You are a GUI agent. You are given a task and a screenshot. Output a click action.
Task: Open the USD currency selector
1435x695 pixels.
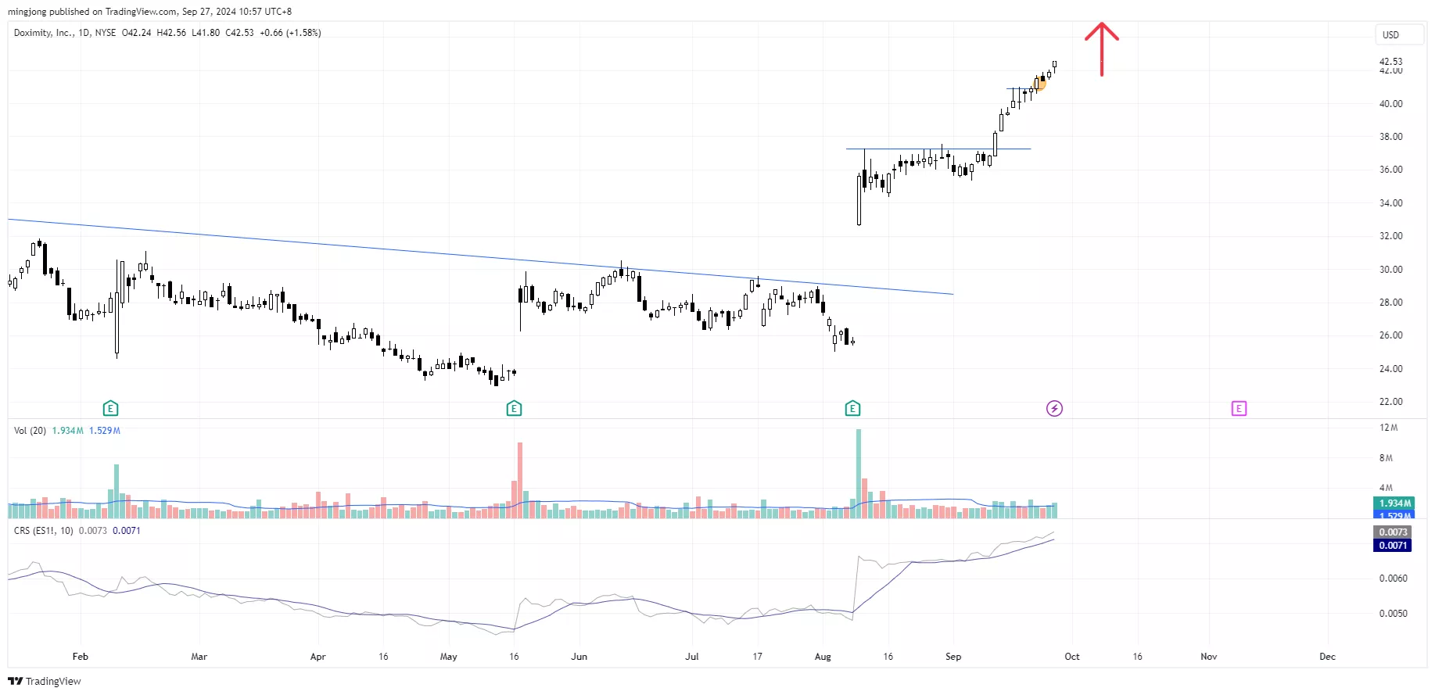(1399, 34)
